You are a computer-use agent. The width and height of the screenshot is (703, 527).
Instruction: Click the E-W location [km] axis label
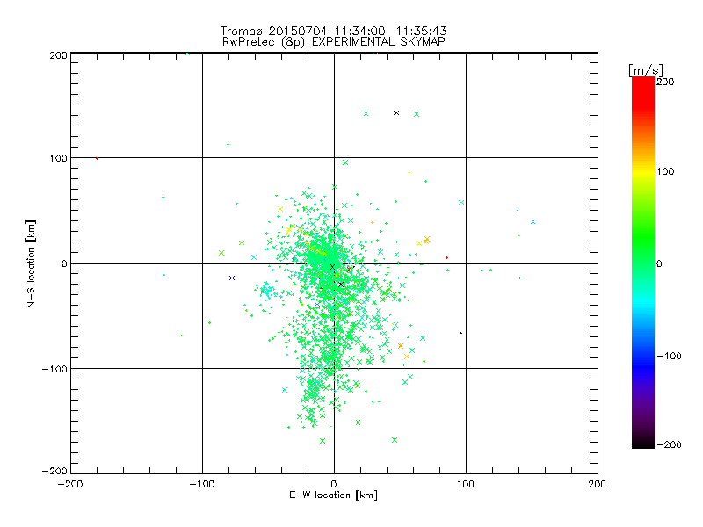tap(333, 495)
